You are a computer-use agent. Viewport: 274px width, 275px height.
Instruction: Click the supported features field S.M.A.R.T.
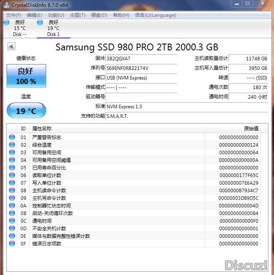pyautogui.click(x=187, y=116)
